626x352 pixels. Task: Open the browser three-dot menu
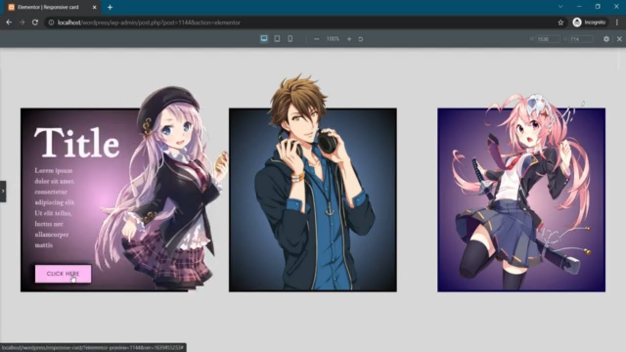[617, 22]
